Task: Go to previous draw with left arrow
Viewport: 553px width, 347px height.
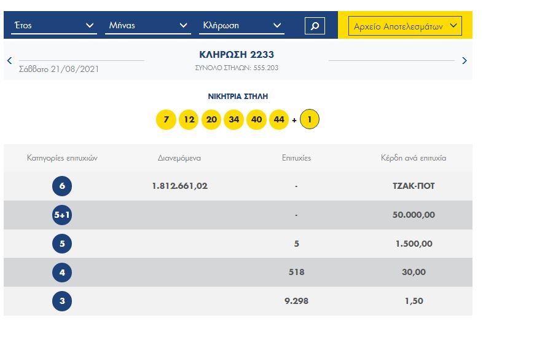Action: pyautogui.click(x=9, y=60)
